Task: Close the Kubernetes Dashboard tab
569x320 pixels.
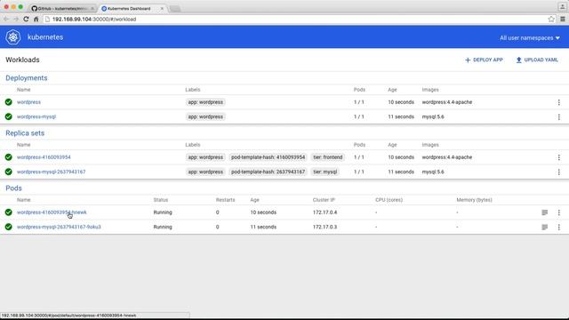Action: [162, 8]
